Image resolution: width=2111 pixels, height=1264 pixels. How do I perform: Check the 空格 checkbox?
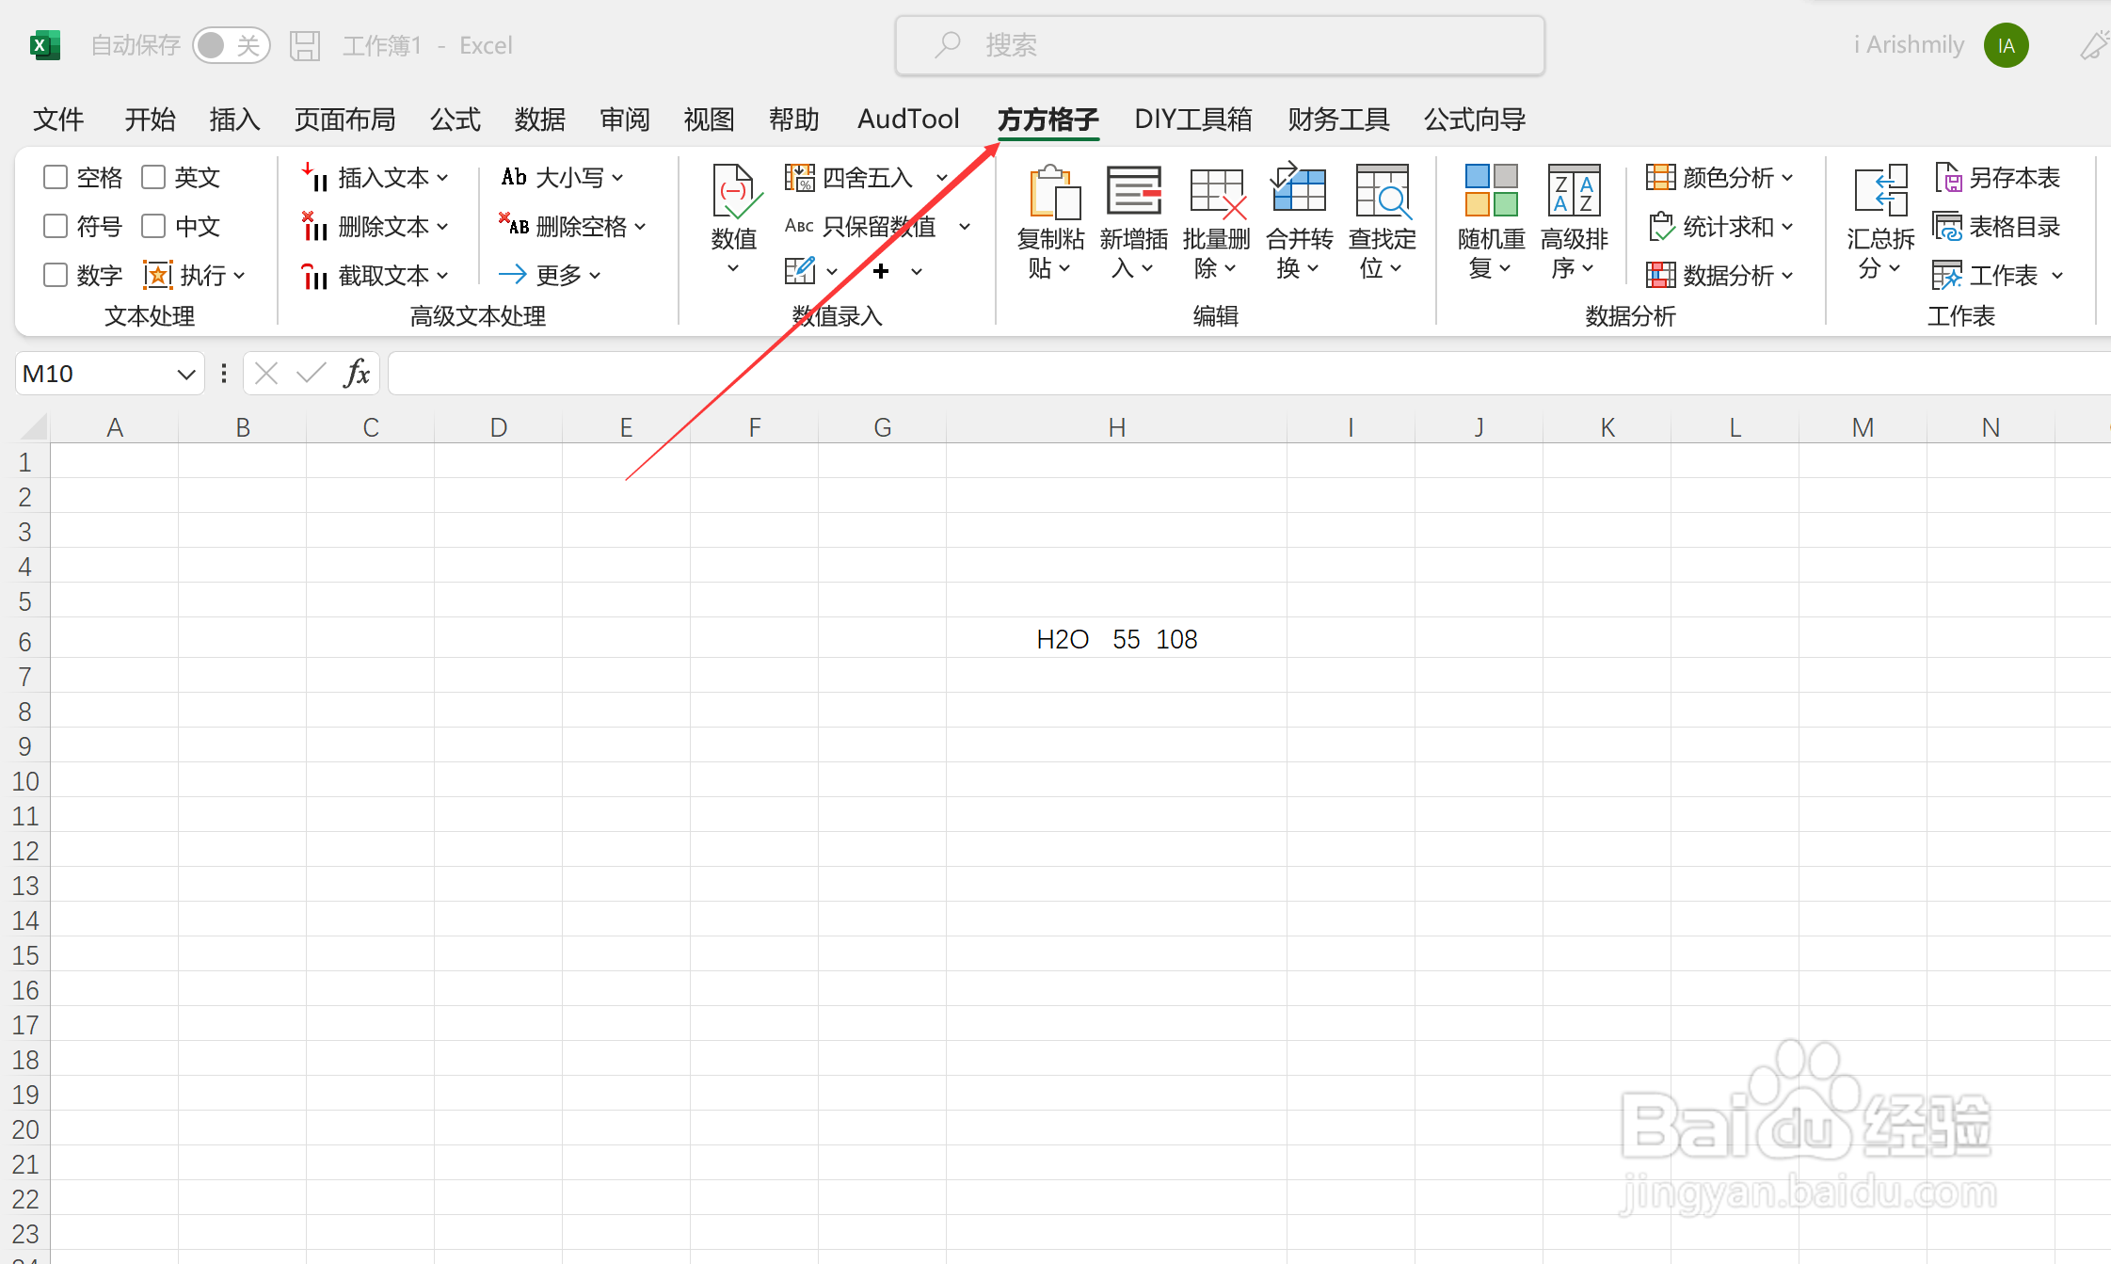tap(56, 177)
